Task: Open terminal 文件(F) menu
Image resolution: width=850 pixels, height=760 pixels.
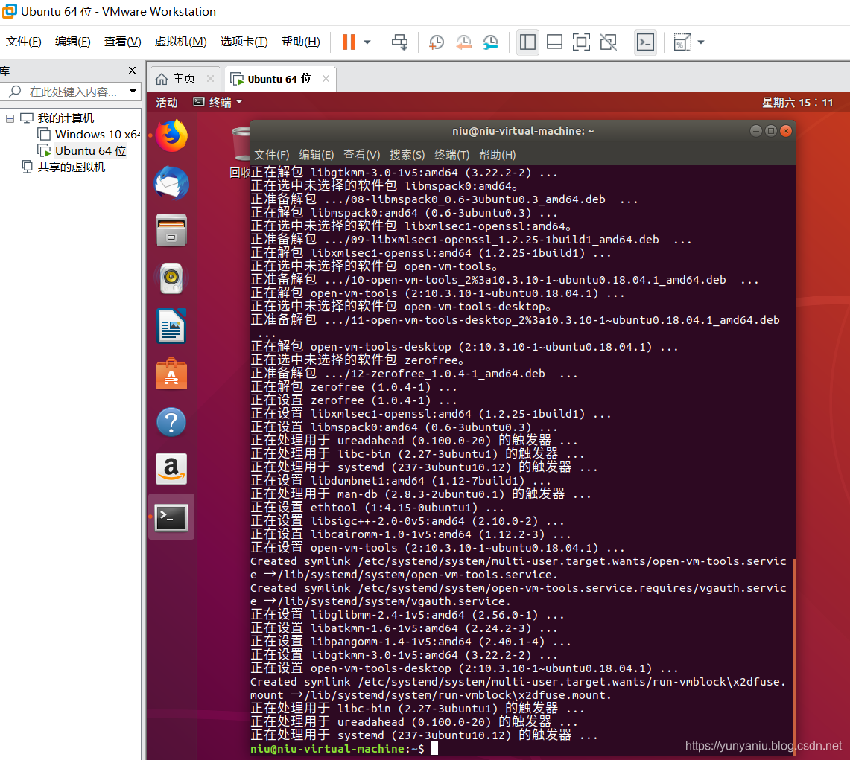Action: (x=272, y=155)
